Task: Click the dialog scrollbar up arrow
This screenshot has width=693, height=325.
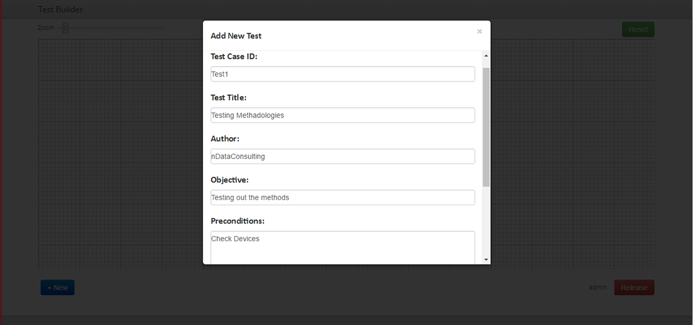Action: click(x=486, y=56)
